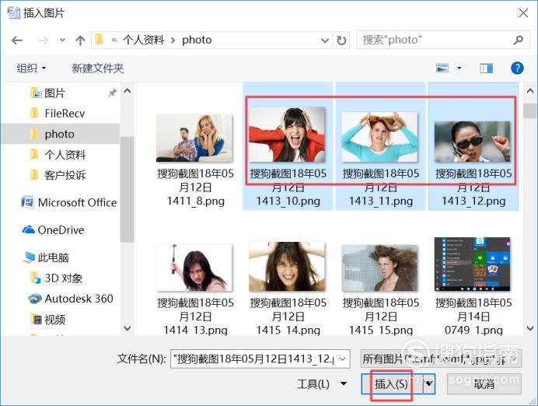538x406 pixels.
Task: Go up one folder level
Action: [x=80, y=40]
